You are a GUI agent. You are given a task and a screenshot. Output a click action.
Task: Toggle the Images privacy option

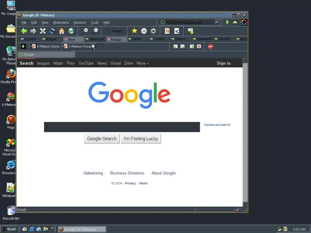coord(50,39)
